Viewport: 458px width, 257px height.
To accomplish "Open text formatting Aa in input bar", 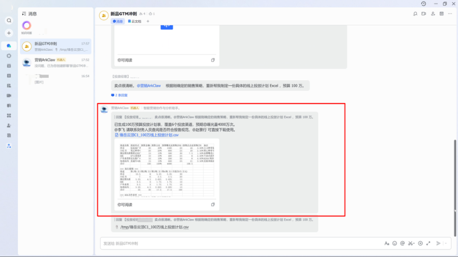I will [x=387, y=243].
